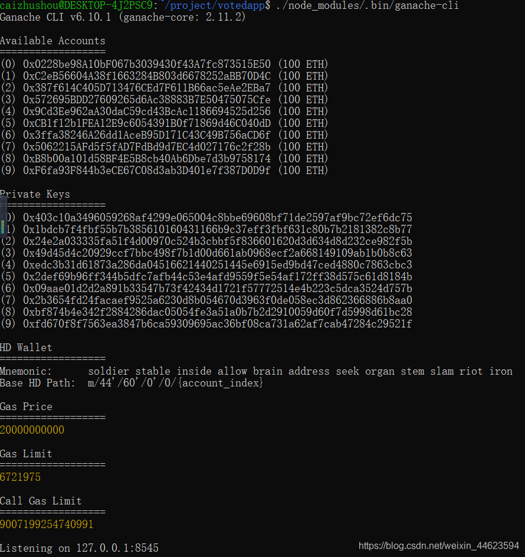Click account address 0x387f614C405D713476CEd7F611B66ac5eAe2EBa7
The width and height of the screenshot is (525, 557).
147,88
